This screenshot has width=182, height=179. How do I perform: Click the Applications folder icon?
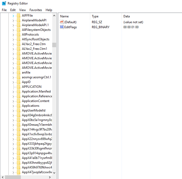click(18, 106)
